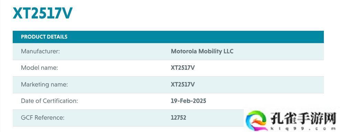Click the Marketing name label
340x132 pixels.
click(44, 84)
